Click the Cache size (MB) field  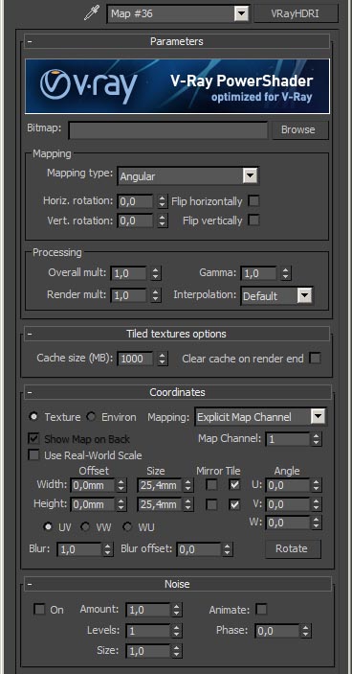point(136,359)
